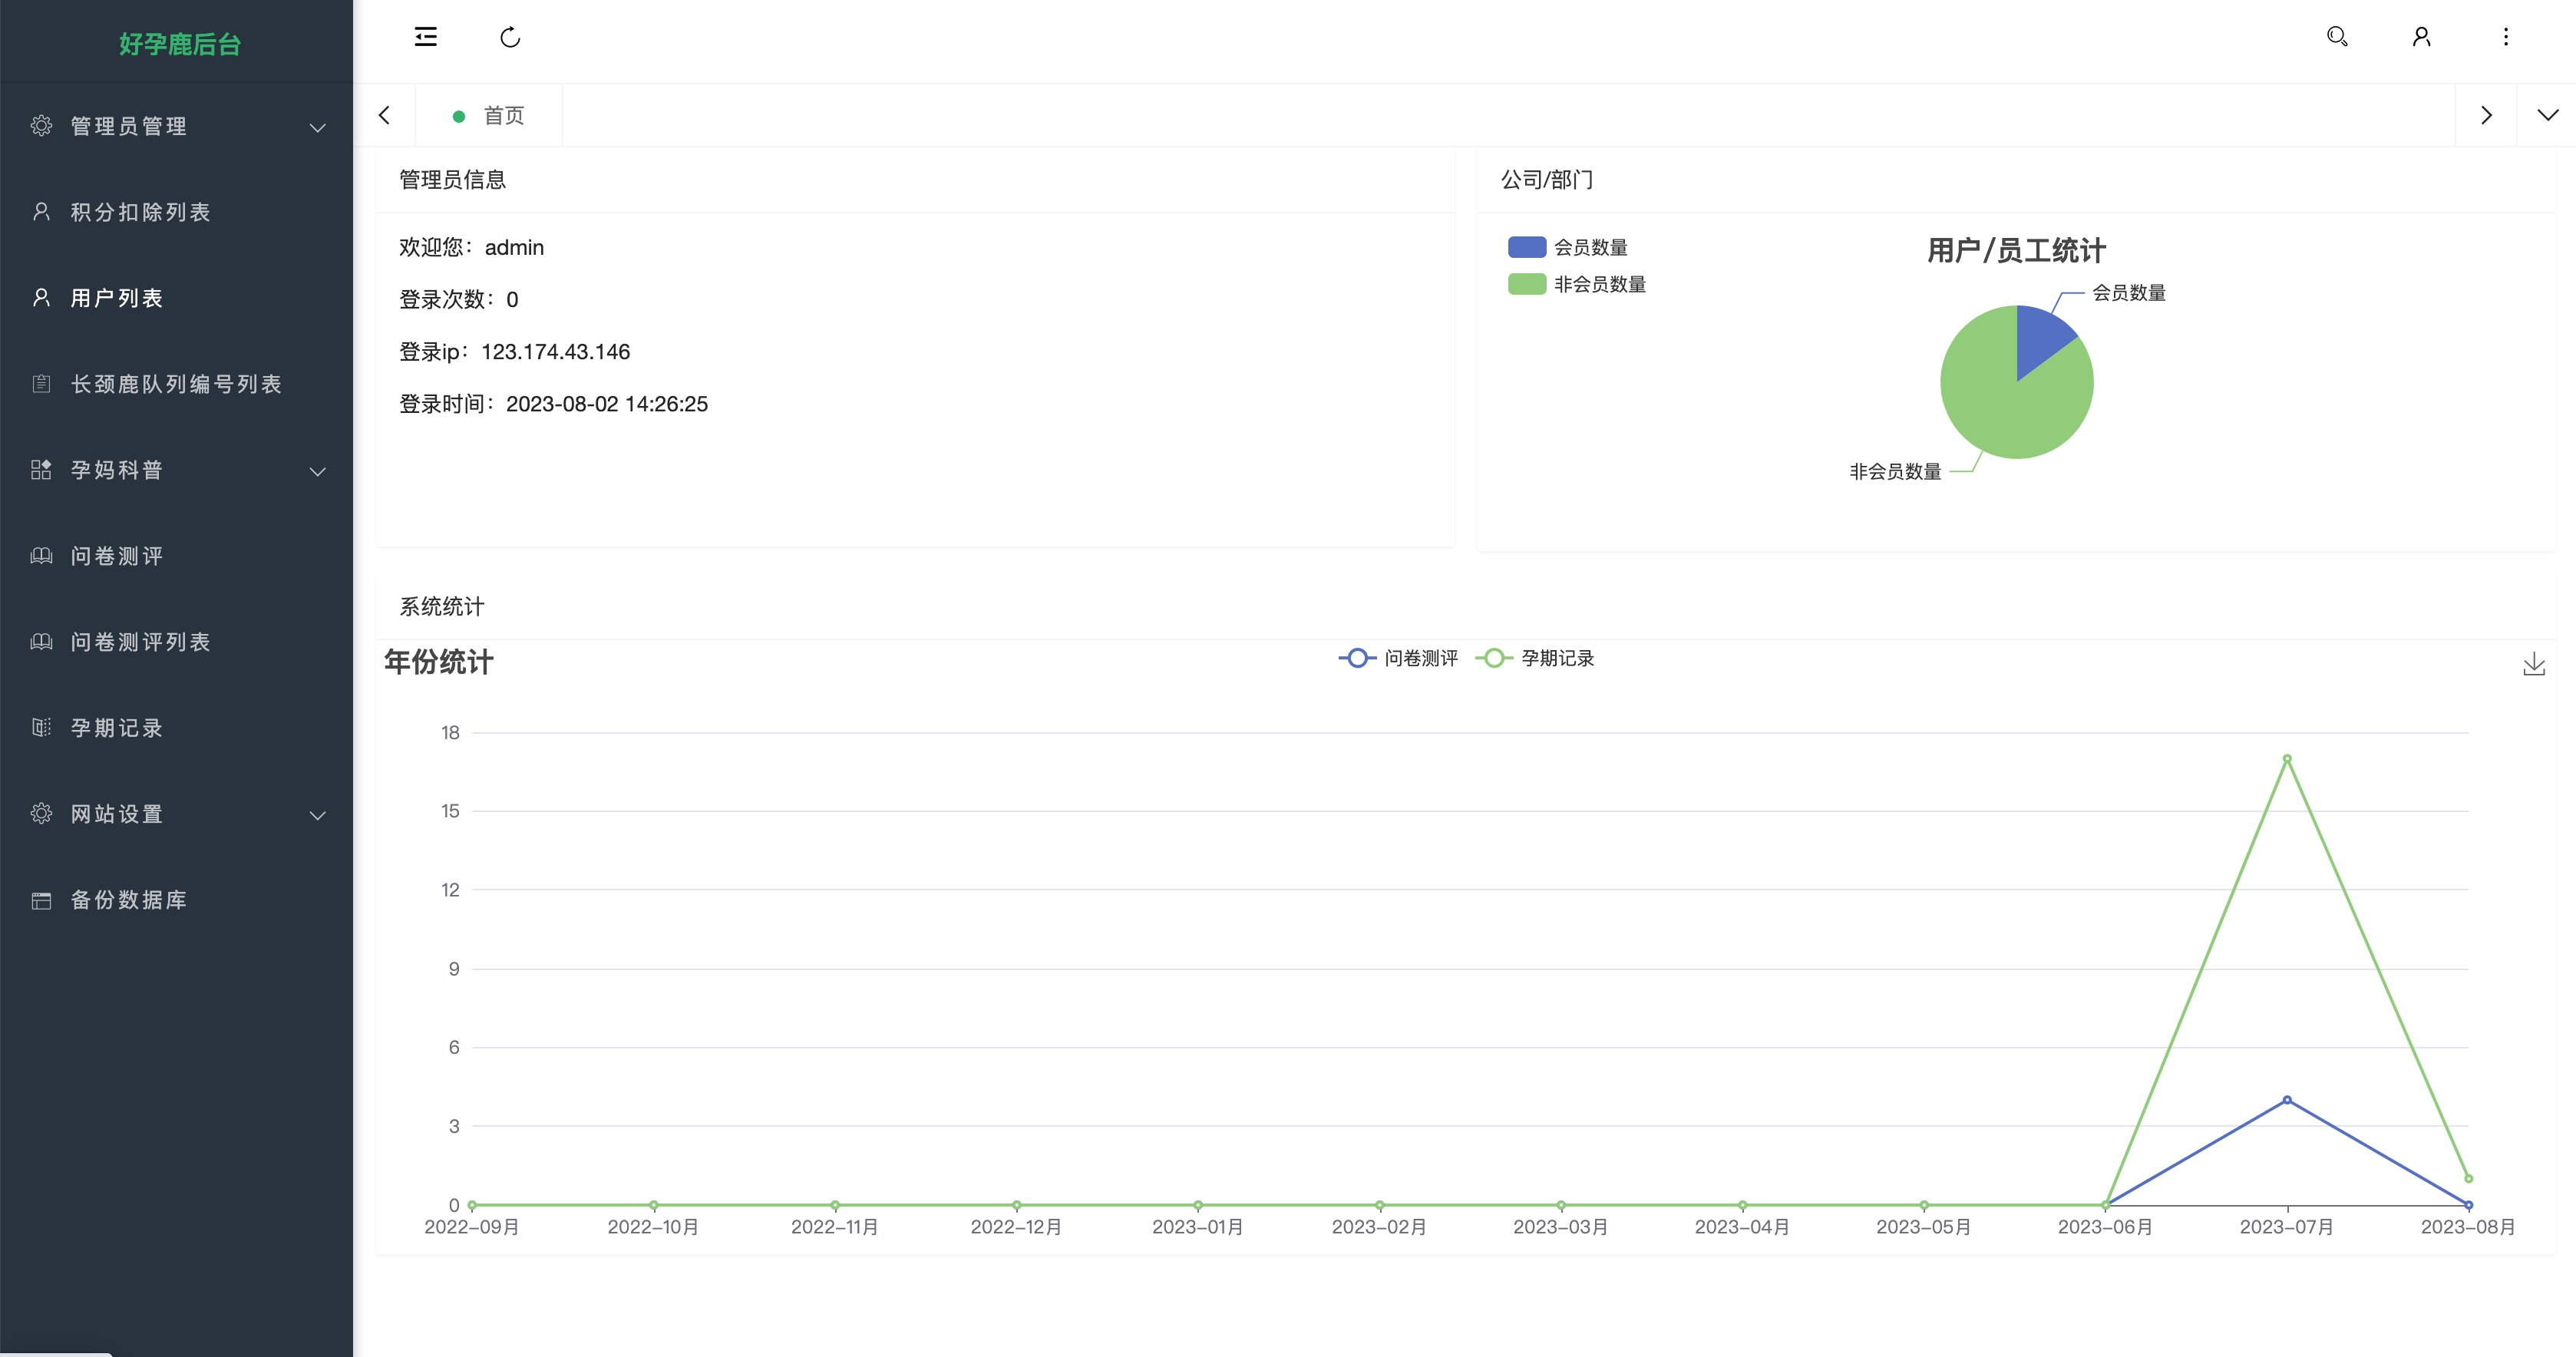Image resolution: width=2576 pixels, height=1357 pixels.
Task: Open the user profile icon
Action: pyautogui.click(x=2421, y=37)
